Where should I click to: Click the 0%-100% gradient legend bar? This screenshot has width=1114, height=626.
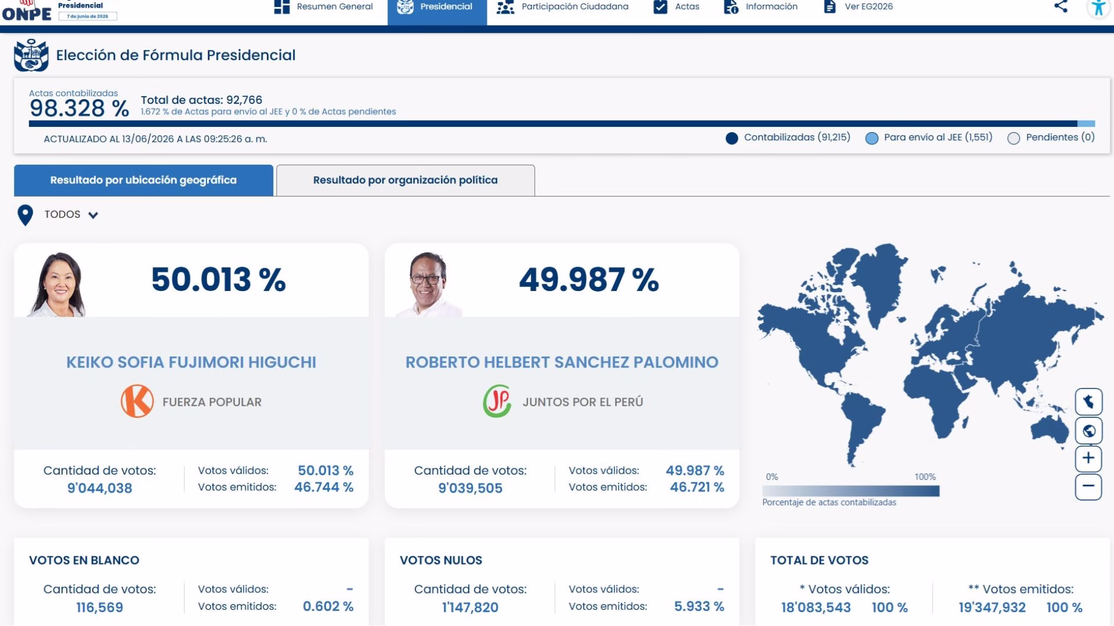click(x=851, y=491)
